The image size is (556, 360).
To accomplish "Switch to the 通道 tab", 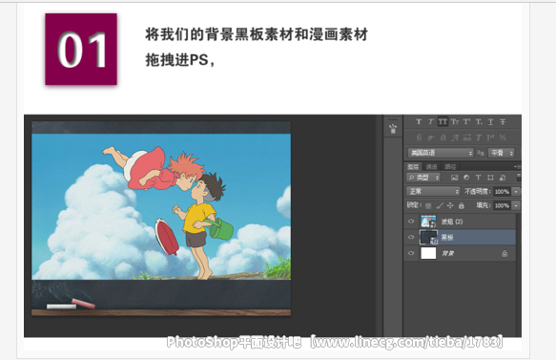I will pyautogui.click(x=431, y=166).
